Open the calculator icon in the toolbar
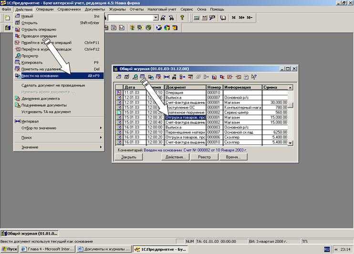This screenshot has height=254, width=354. [x=197, y=18]
